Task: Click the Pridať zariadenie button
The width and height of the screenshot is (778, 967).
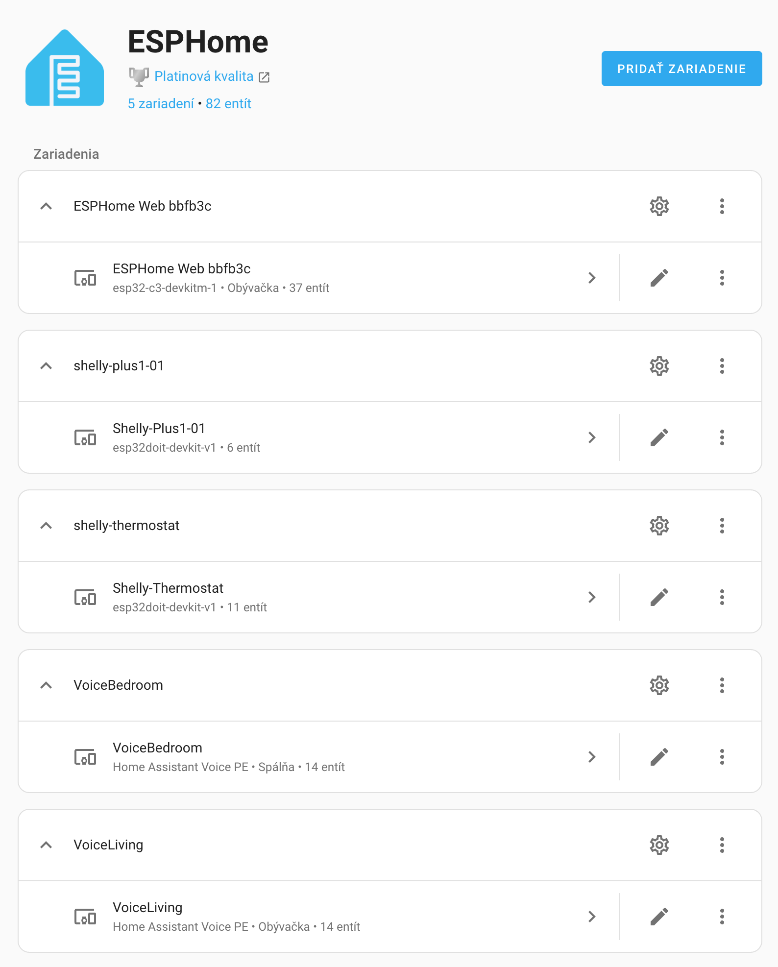Action: coord(681,69)
